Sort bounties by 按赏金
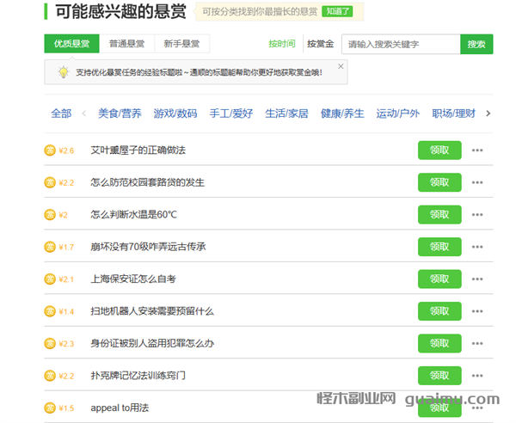The image size is (516, 423). 321,44
